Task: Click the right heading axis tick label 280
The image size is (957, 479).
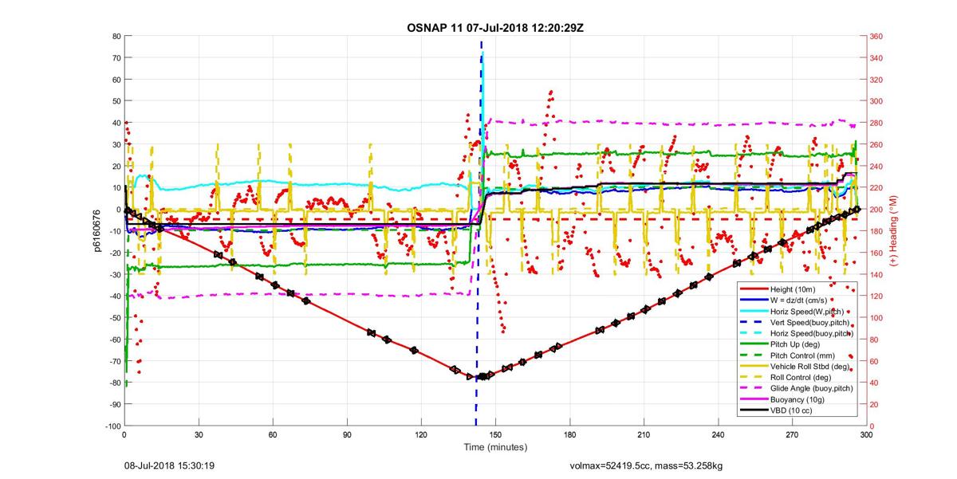Action: click(x=877, y=124)
